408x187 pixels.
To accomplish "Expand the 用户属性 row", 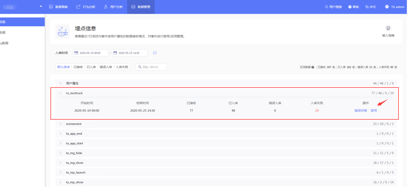I will point(226,83).
